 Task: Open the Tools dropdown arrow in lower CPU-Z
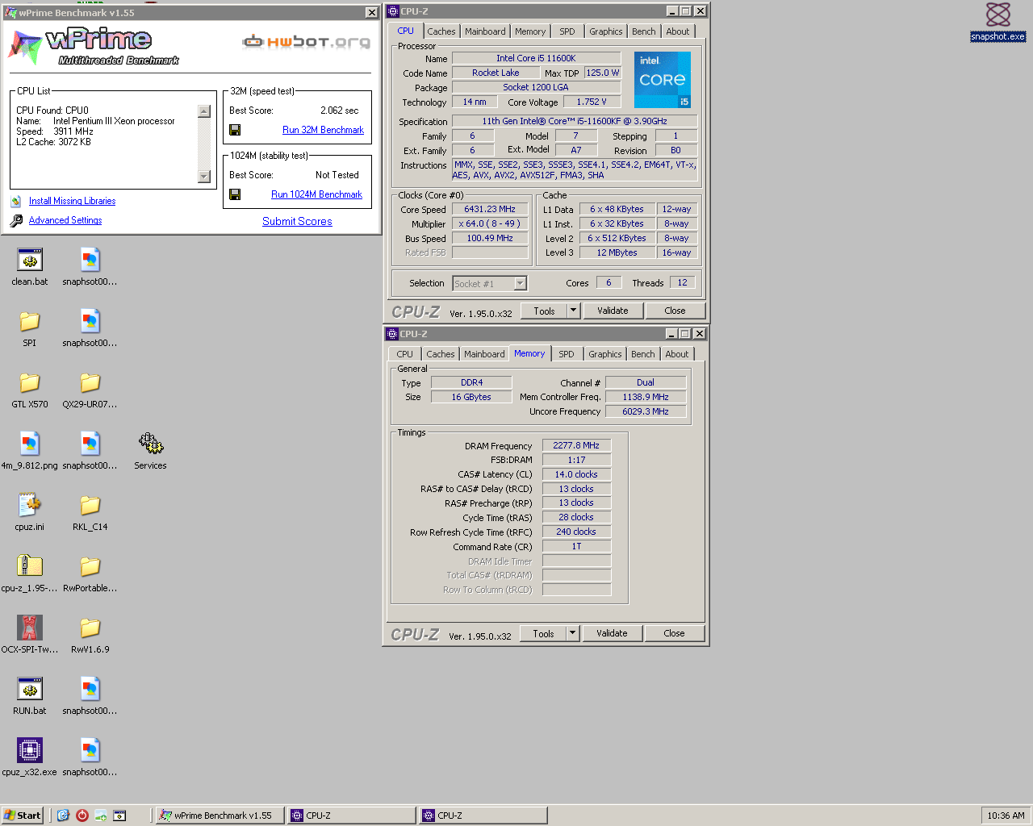(x=572, y=633)
